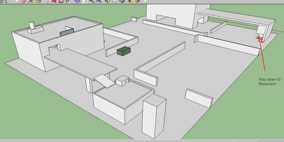Select the cylinder chimney on the roof
The image size is (284, 142).
[32, 26]
